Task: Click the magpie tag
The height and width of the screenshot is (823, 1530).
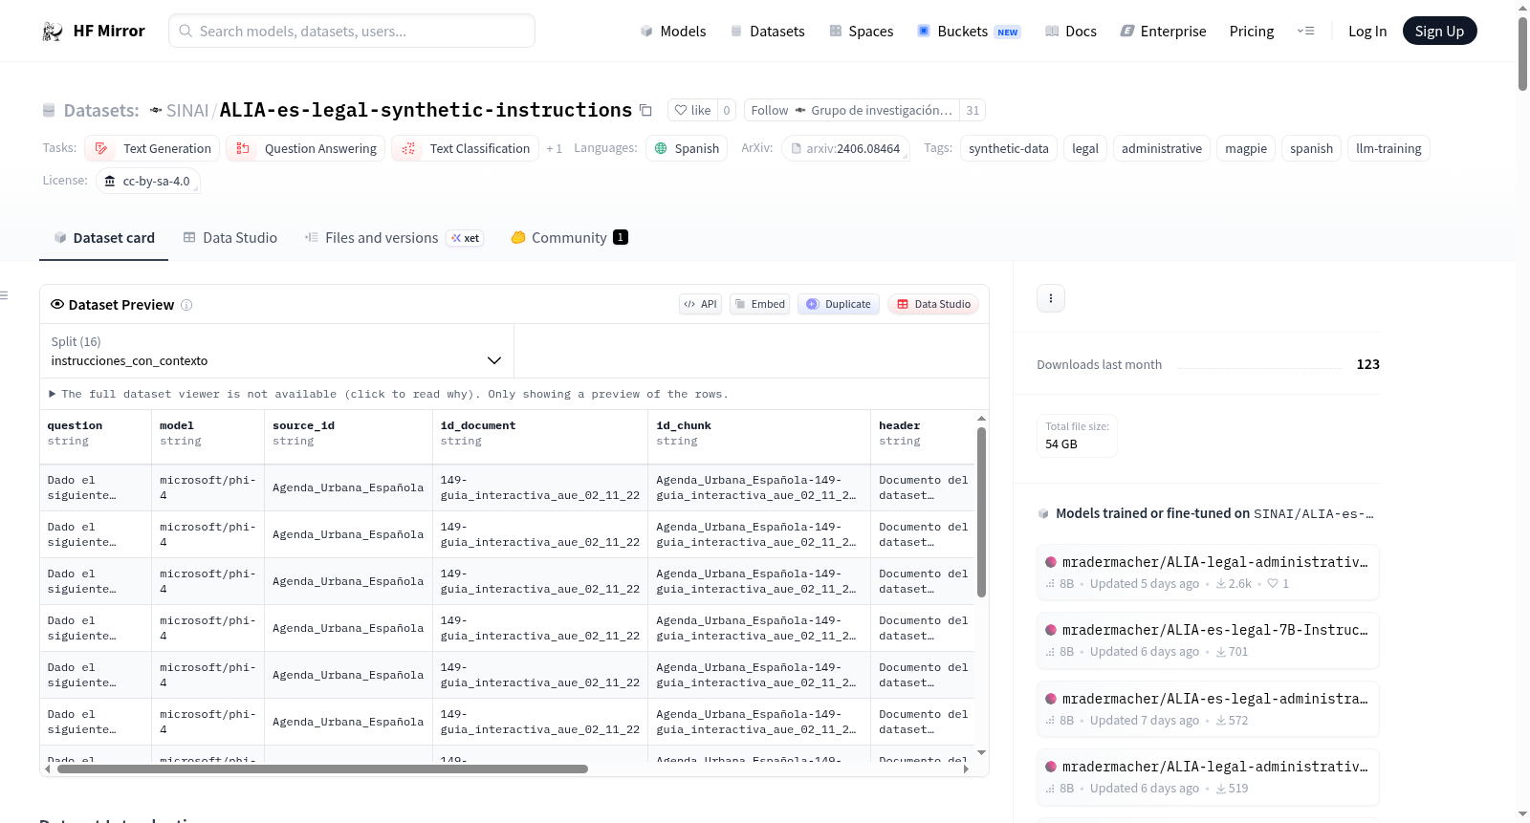Action: coord(1246,148)
